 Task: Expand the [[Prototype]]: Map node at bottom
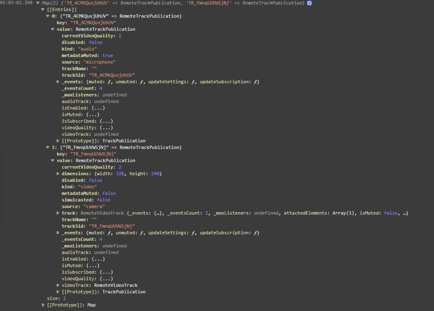[x=43, y=305]
